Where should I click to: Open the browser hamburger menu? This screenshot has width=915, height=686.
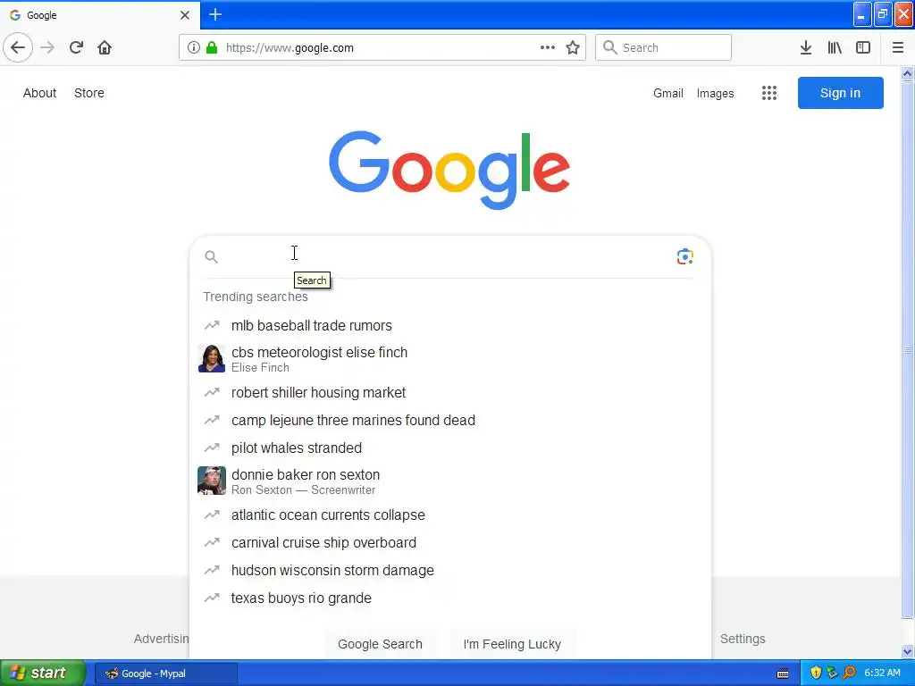coord(898,47)
